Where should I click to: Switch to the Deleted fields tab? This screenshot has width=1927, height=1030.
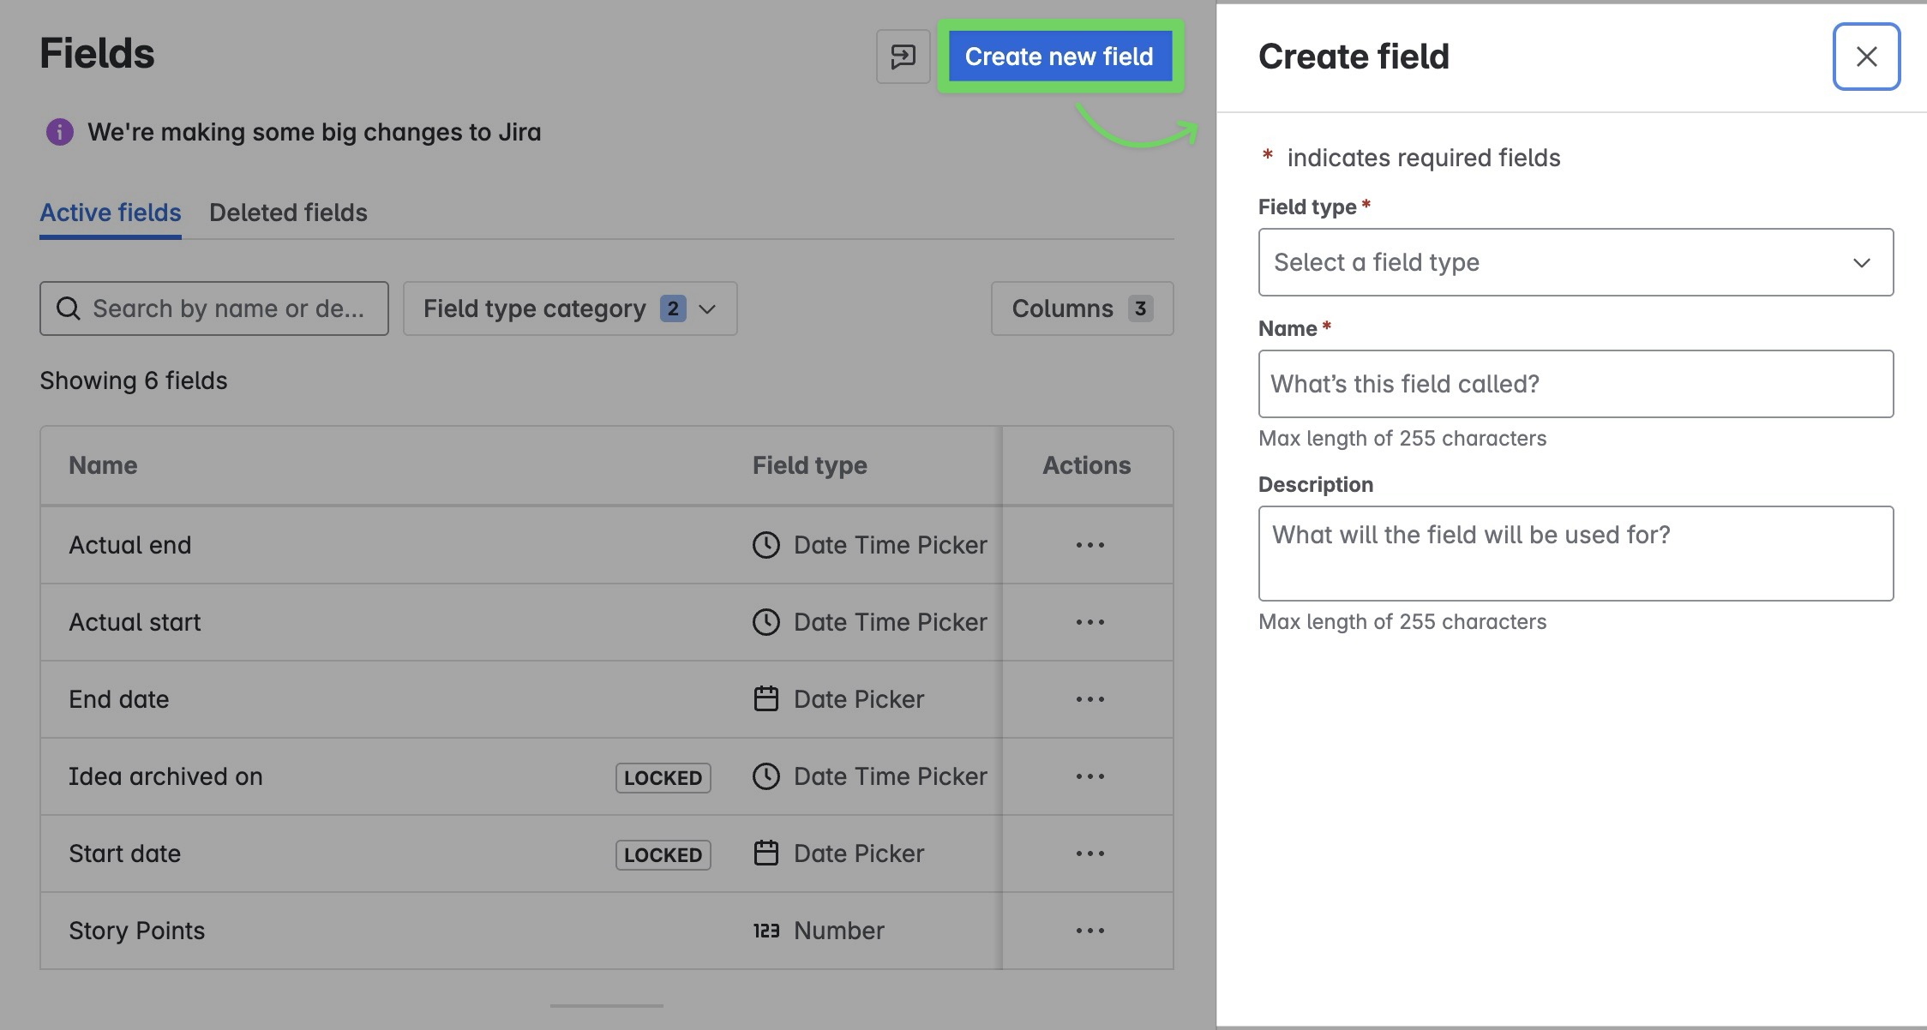click(288, 213)
